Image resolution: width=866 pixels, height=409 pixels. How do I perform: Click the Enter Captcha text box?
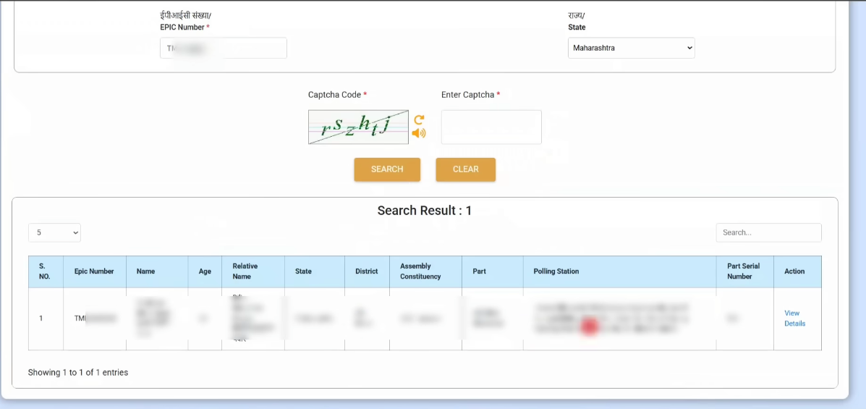click(x=491, y=127)
